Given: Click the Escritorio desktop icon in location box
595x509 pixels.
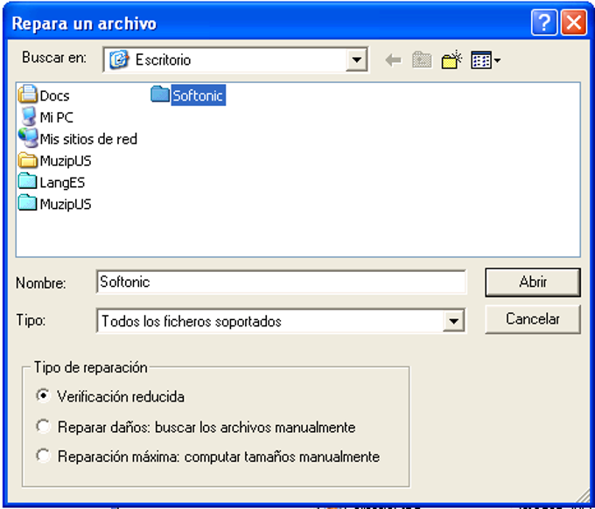Looking at the screenshot, I should click(x=119, y=59).
